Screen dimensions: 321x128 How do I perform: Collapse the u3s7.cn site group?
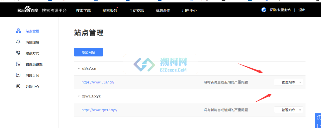pyautogui.click(x=79, y=68)
